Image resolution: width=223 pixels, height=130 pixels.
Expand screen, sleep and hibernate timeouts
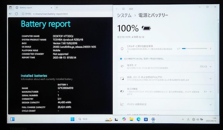click(166, 78)
